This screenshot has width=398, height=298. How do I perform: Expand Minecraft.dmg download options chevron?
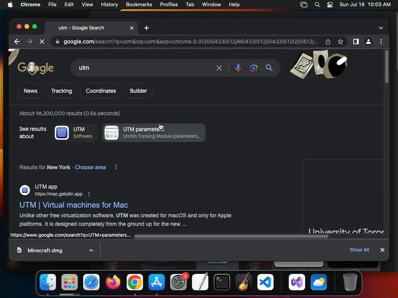click(91, 250)
